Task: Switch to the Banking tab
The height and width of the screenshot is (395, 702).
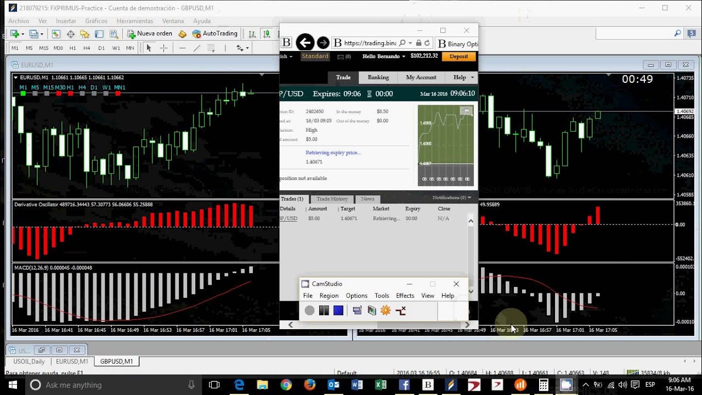Action: click(378, 77)
